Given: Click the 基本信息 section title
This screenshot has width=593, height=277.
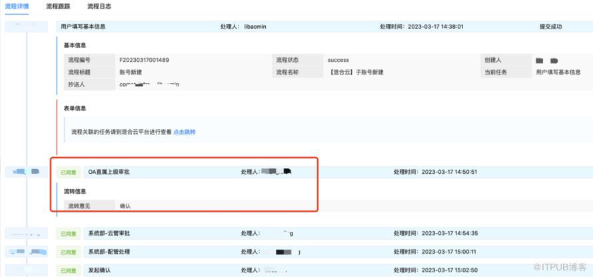Looking at the screenshot, I should pyautogui.click(x=75, y=45).
